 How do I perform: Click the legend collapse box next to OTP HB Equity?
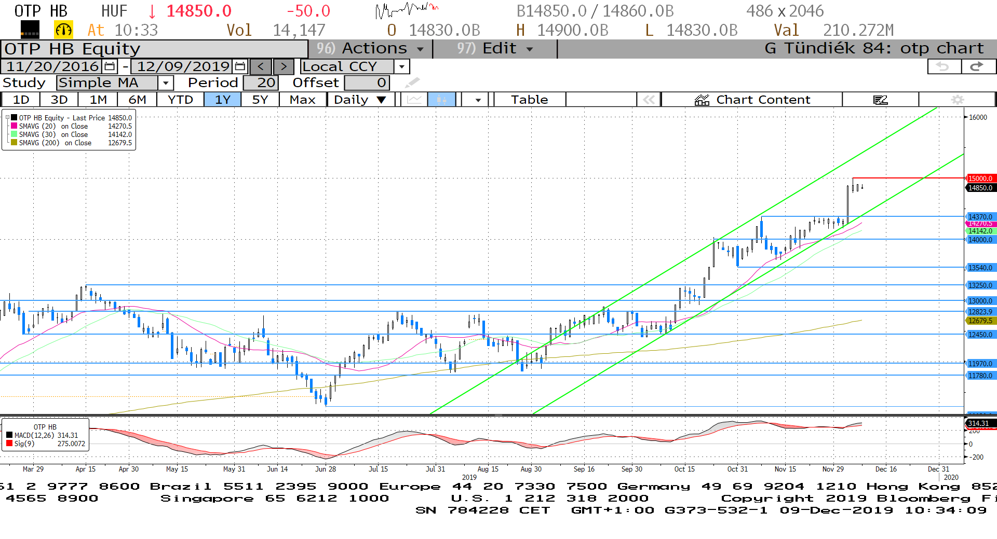click(7, 118)
